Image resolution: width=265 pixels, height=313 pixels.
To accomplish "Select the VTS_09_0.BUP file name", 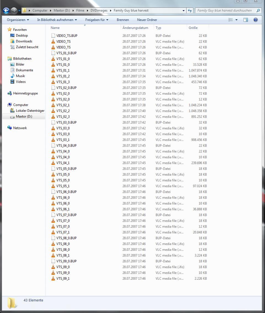I will (66, 261).
